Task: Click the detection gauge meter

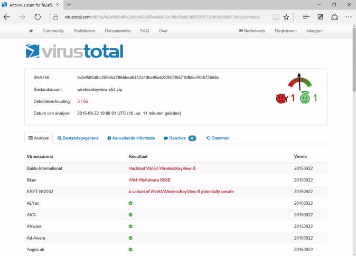Action: tap(299, 82)
